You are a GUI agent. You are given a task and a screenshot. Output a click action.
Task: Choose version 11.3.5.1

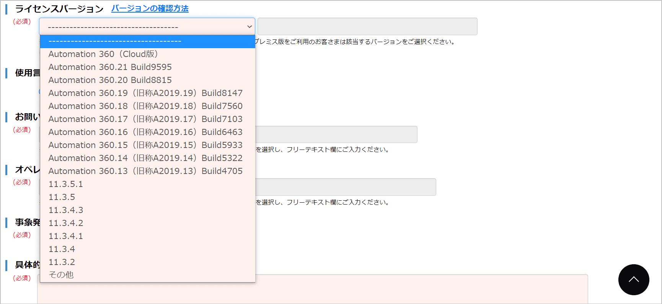point(148,184)
